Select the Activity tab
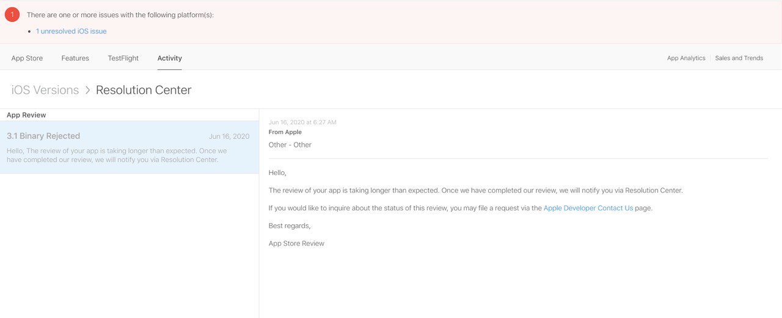782x318 pixels. click(170, 58)
